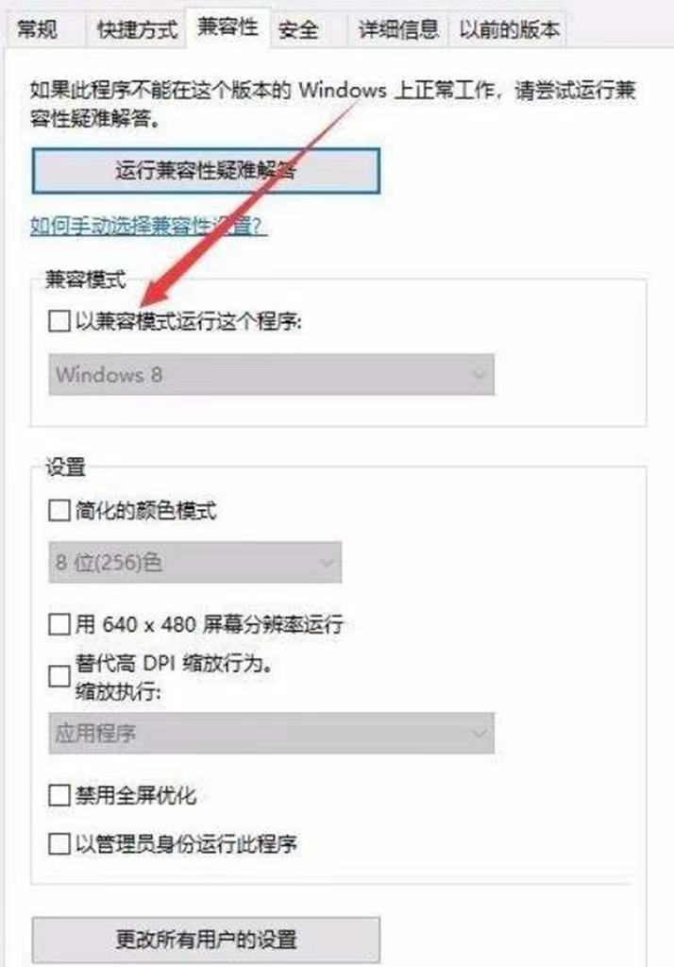Click the arrow on Windows 8 combo box
Image resolution: width=674 pixels, height=967 pixels.
478,374
